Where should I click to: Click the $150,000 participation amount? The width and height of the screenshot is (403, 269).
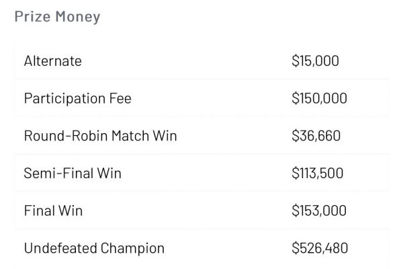point(319,98)
